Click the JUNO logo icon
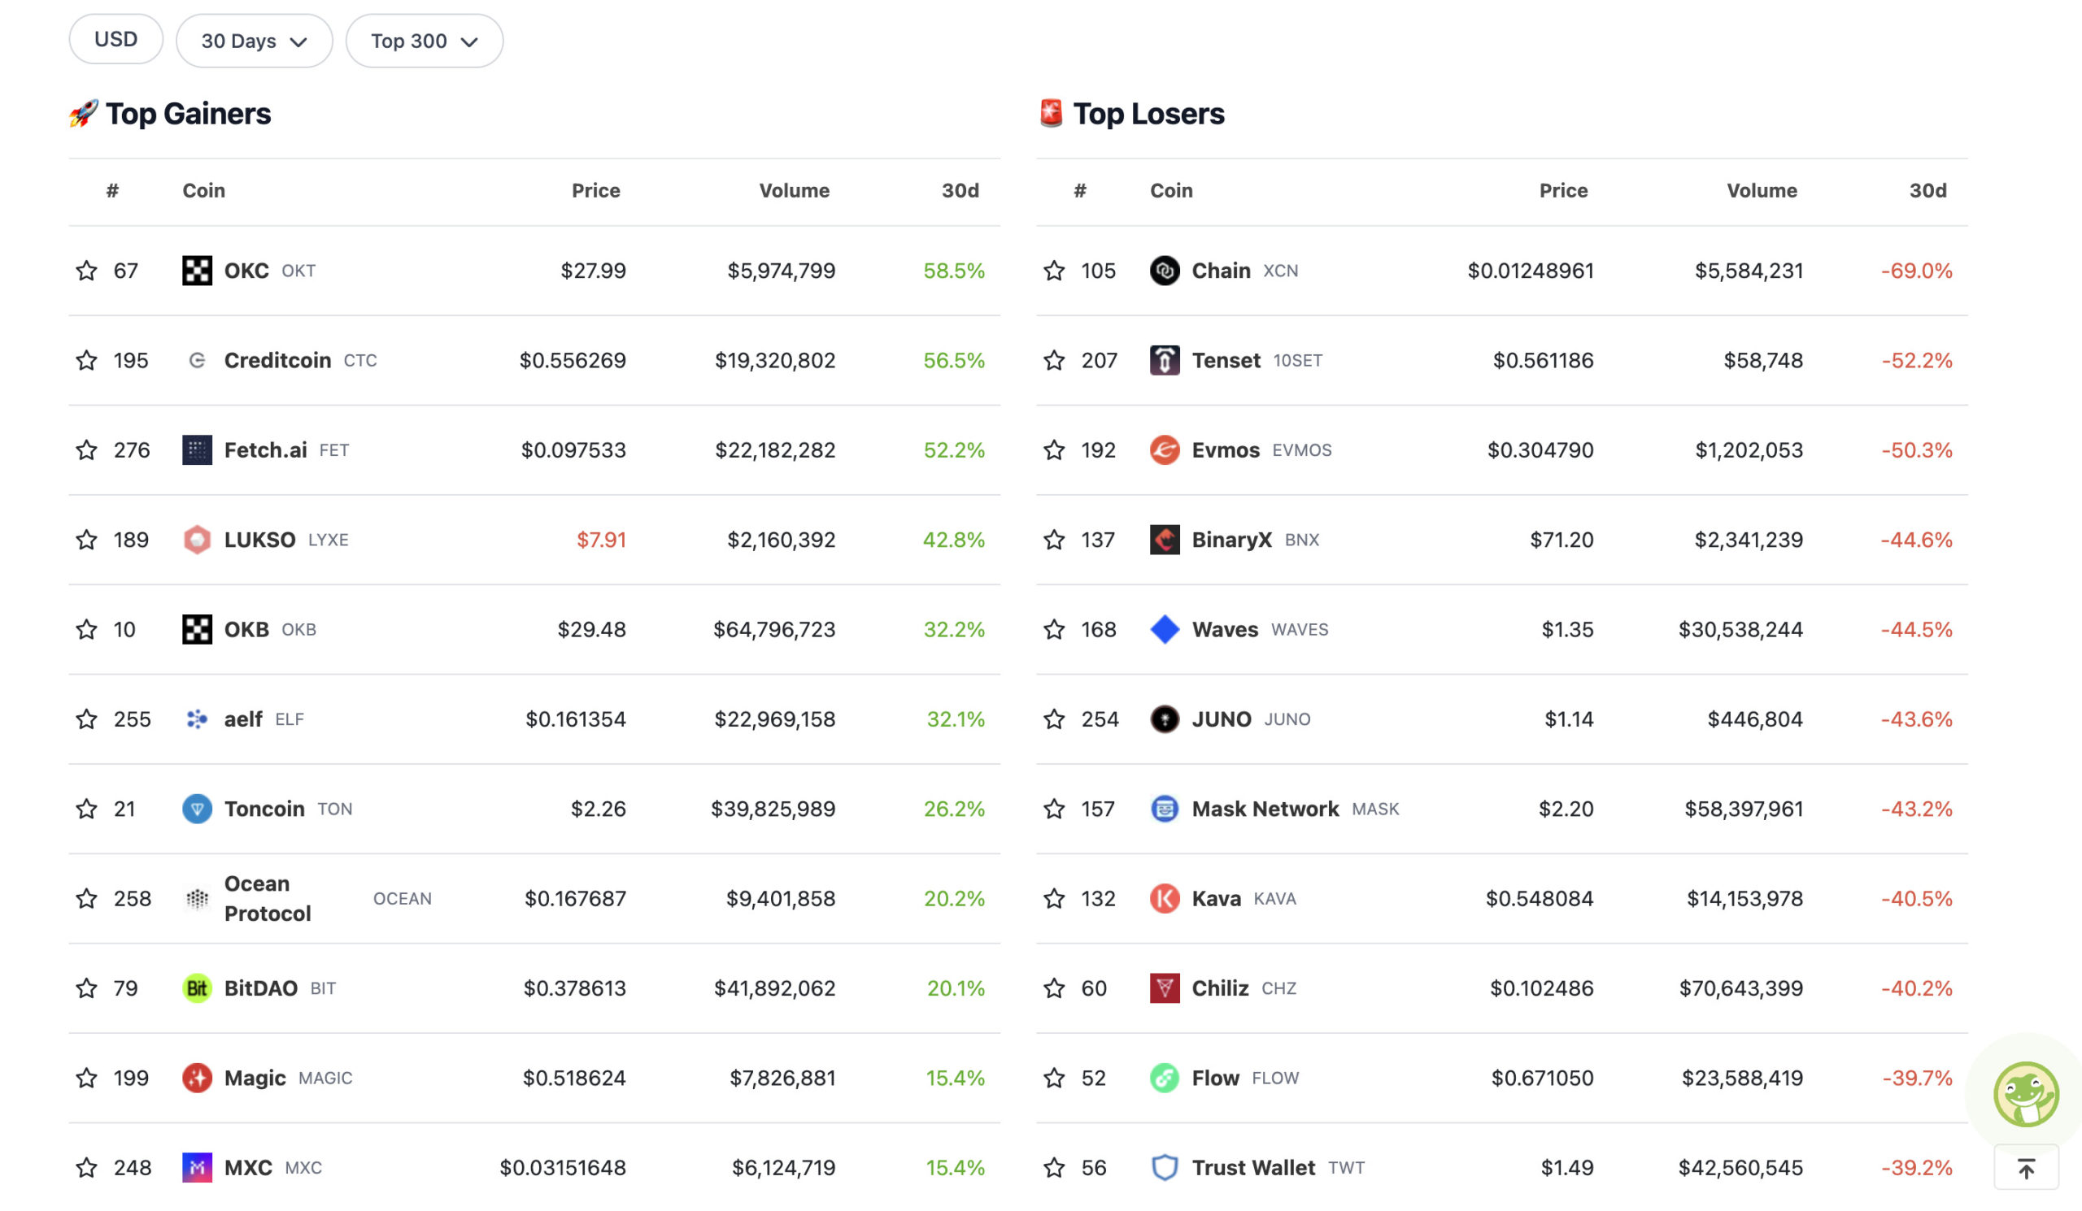Viewport: 2082px width, 1211px height. click(x=1165, y=719)
